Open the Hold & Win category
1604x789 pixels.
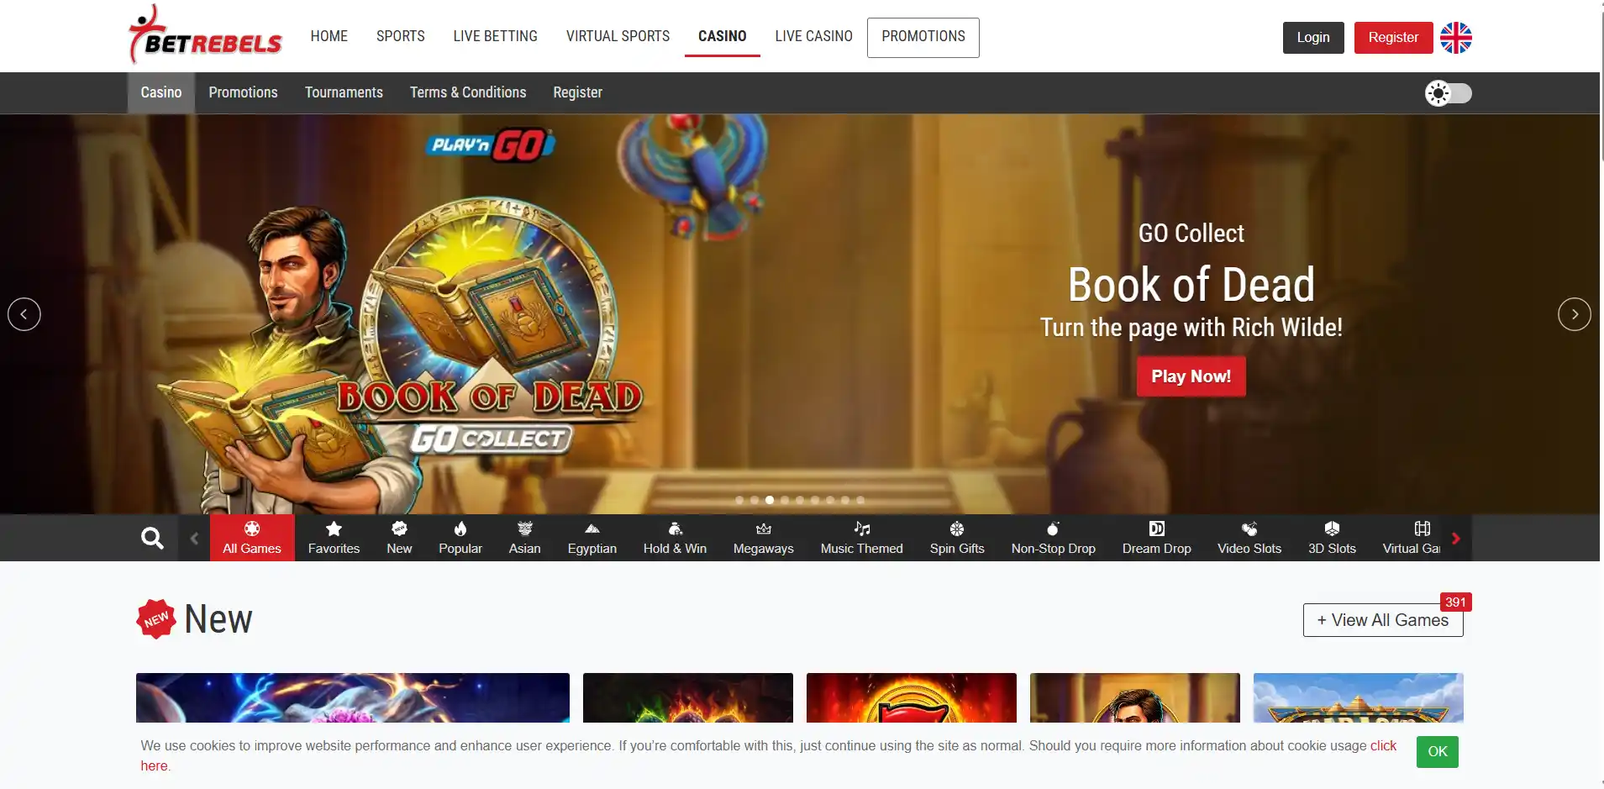[675, 538]
